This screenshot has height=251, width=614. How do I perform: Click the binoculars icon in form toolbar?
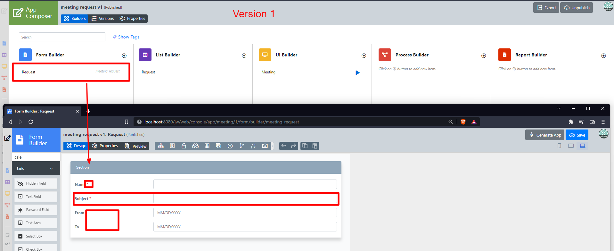click(195, 146)
